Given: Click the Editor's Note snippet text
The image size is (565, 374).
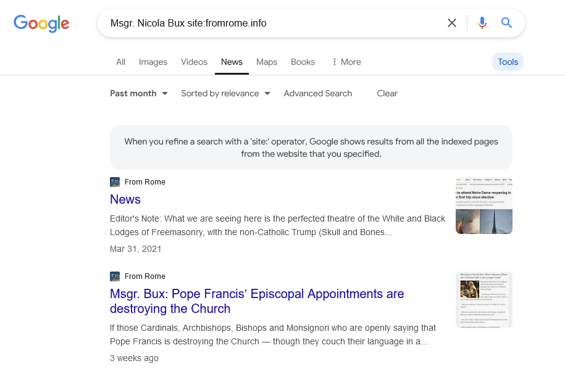Looking at the screenshot, I should click(277, 225).
